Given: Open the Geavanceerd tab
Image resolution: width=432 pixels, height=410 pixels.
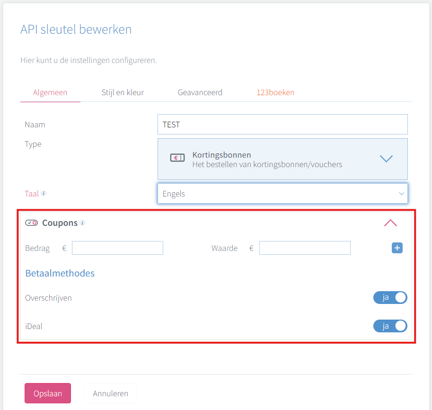Looking at the screenshot, I should [200, 92].
